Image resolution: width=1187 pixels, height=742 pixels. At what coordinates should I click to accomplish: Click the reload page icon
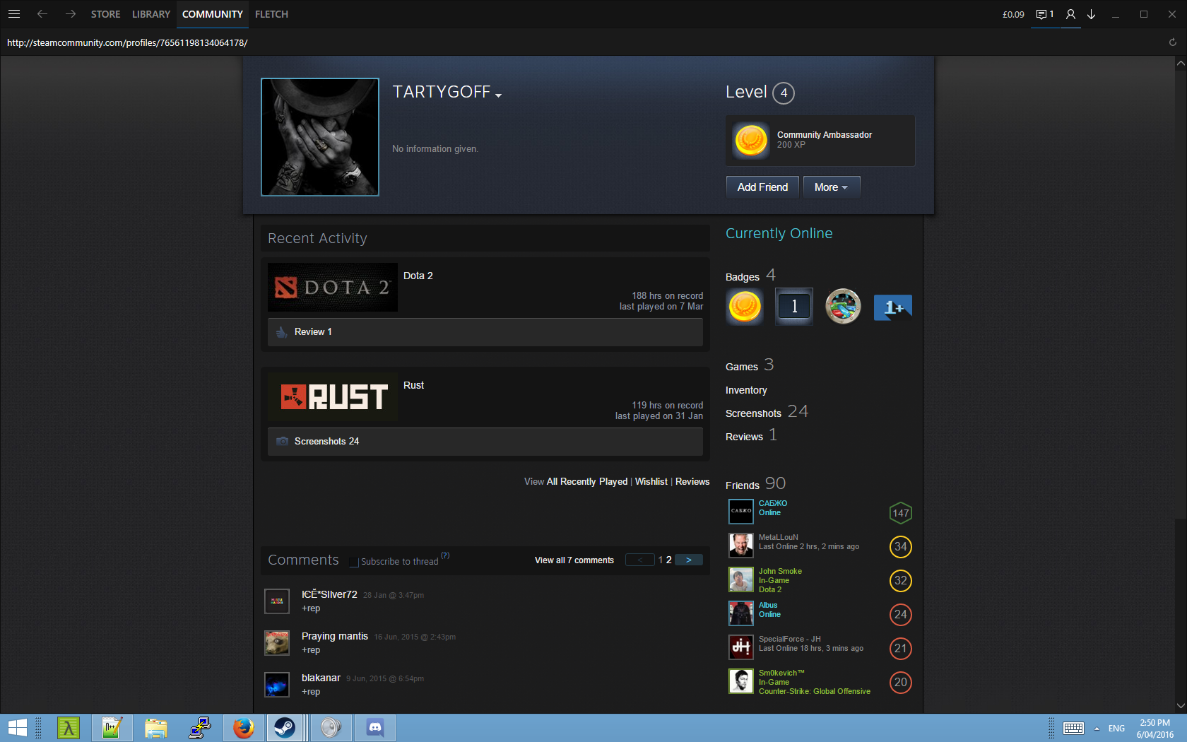[x=1172, y=42]
